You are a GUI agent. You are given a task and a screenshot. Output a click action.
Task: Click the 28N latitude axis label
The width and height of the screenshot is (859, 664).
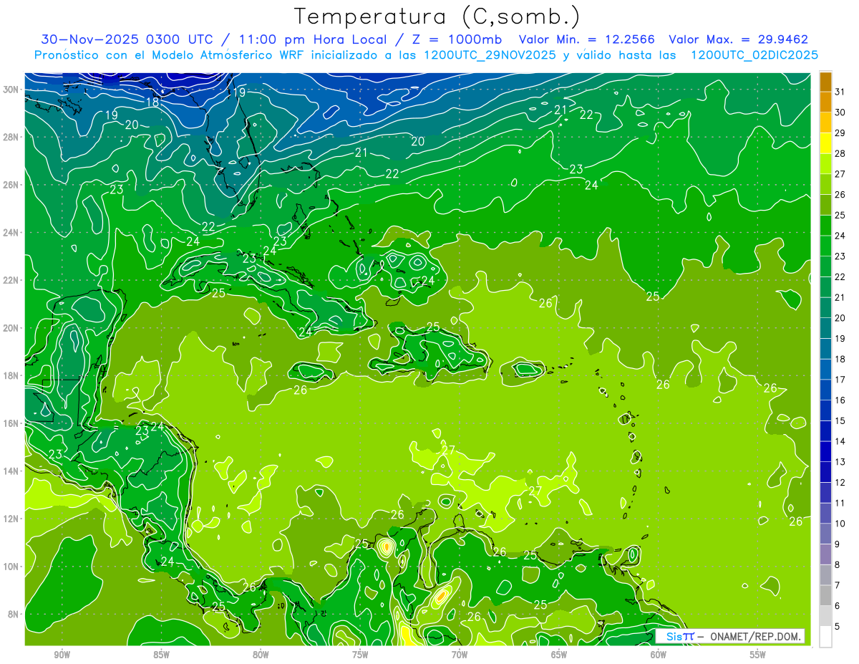[x=12, y=137]
